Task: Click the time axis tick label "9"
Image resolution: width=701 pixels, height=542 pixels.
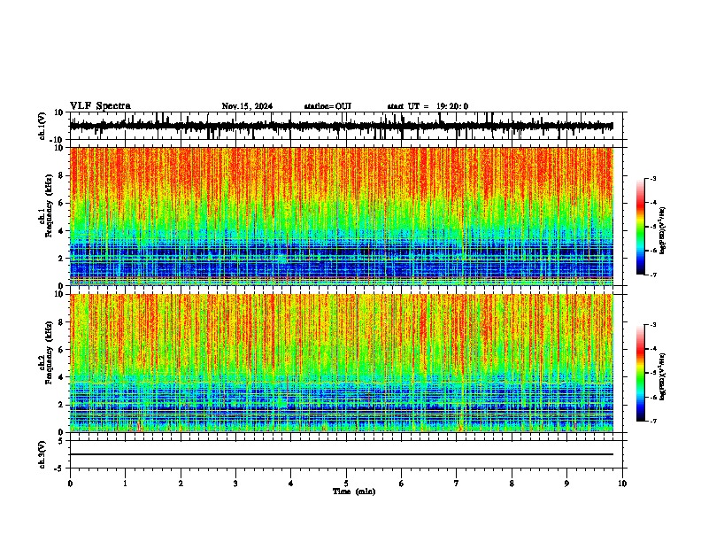Action: pos(566,484)
